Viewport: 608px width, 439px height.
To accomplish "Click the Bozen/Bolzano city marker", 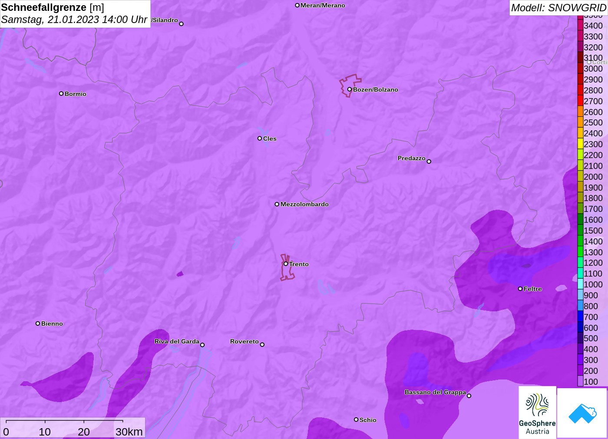I will click(x=349, y=89).
